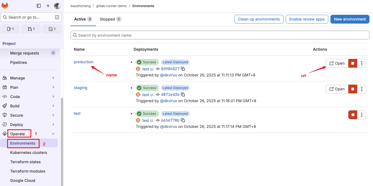The height and width of the screenshot is (186, 373).
Task: Focus the Search by environment name field
Action: (x=220, y=35)
